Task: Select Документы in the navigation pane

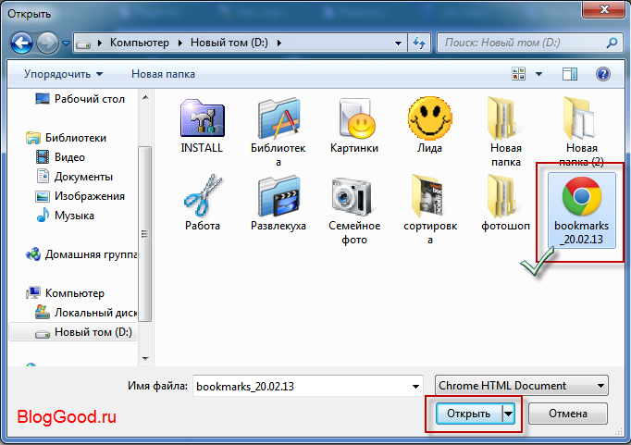Action: 83,177
